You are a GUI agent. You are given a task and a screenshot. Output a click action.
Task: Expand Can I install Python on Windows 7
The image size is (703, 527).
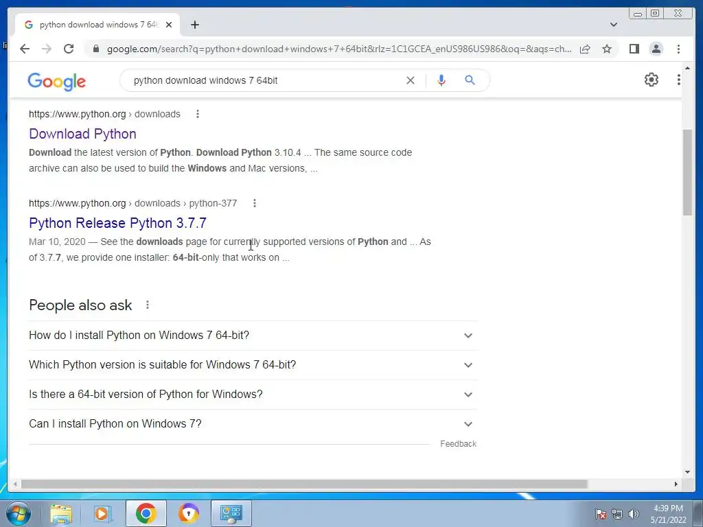(x=253, y=424)
